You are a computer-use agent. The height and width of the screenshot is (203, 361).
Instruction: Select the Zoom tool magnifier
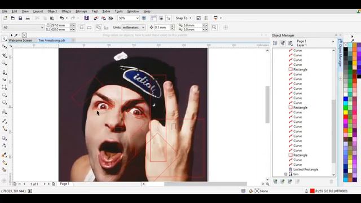point(4,63)
